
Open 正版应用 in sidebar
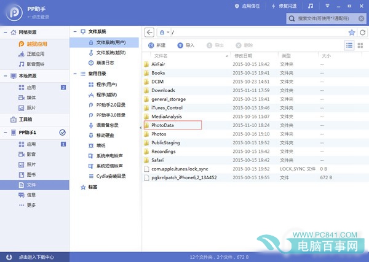(x=31, y=54)
